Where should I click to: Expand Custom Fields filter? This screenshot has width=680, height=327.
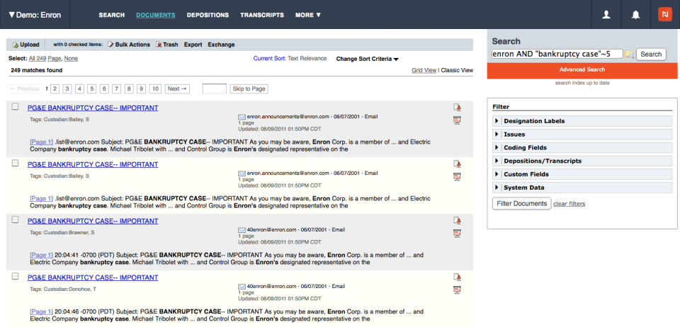pos(582,174)
